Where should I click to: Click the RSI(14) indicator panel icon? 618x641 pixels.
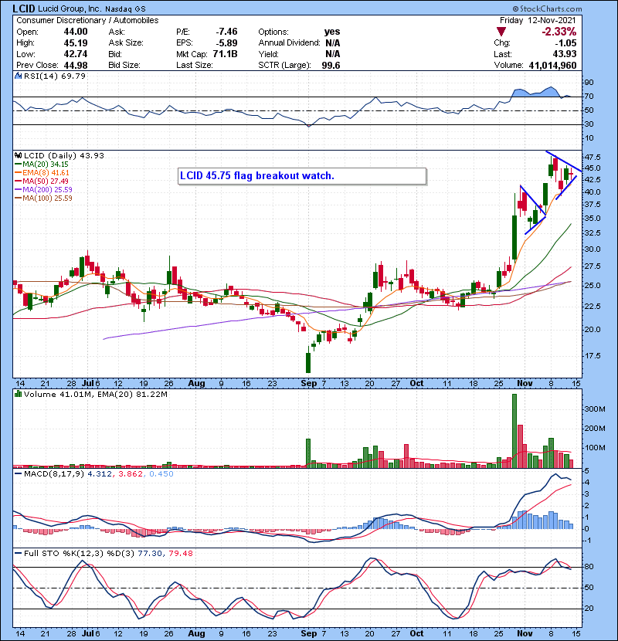coord(18,76)
